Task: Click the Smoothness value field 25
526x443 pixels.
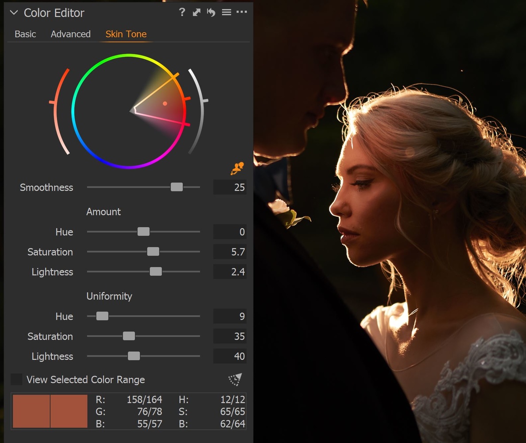Action: pyautogui.click(x=230, y=187)
